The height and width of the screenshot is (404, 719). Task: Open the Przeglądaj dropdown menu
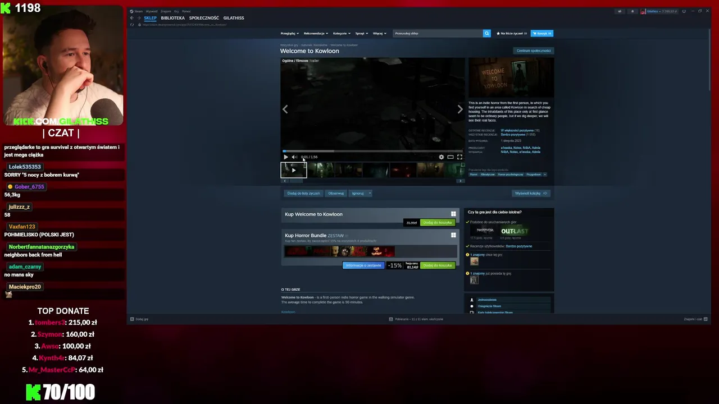289,33
